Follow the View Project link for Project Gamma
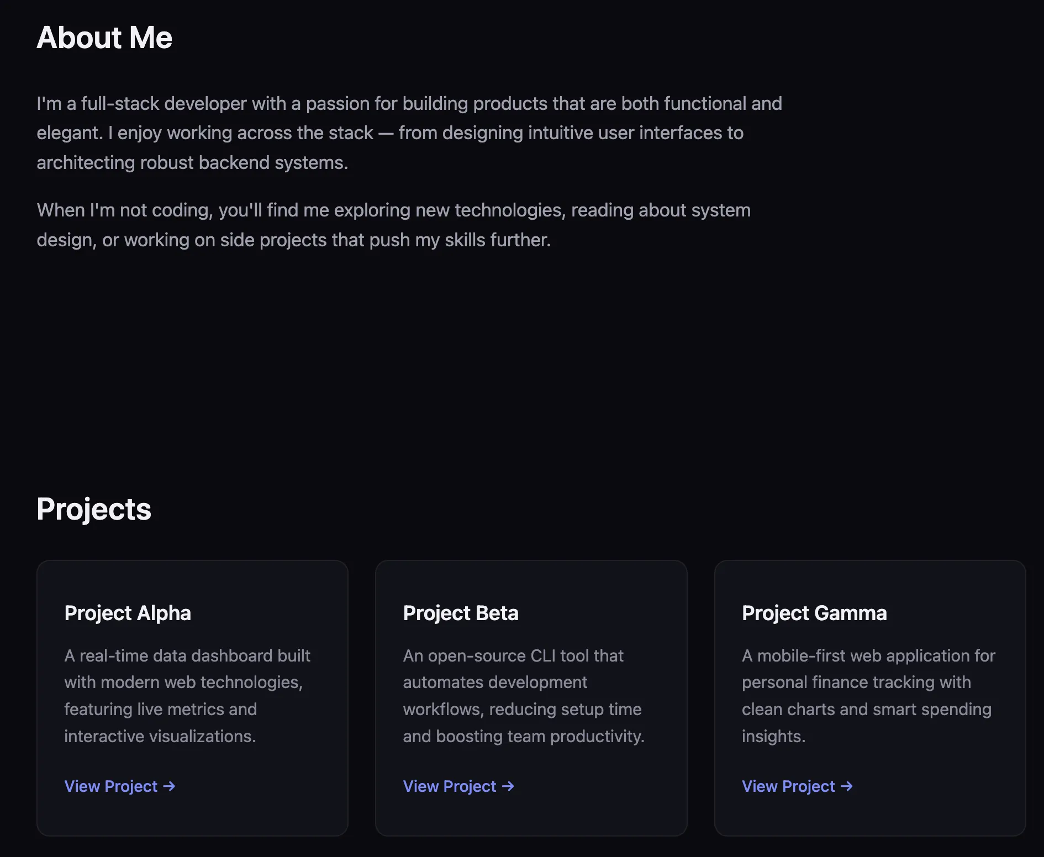This screenshot has width=1044, height=857. coord(788,786)
